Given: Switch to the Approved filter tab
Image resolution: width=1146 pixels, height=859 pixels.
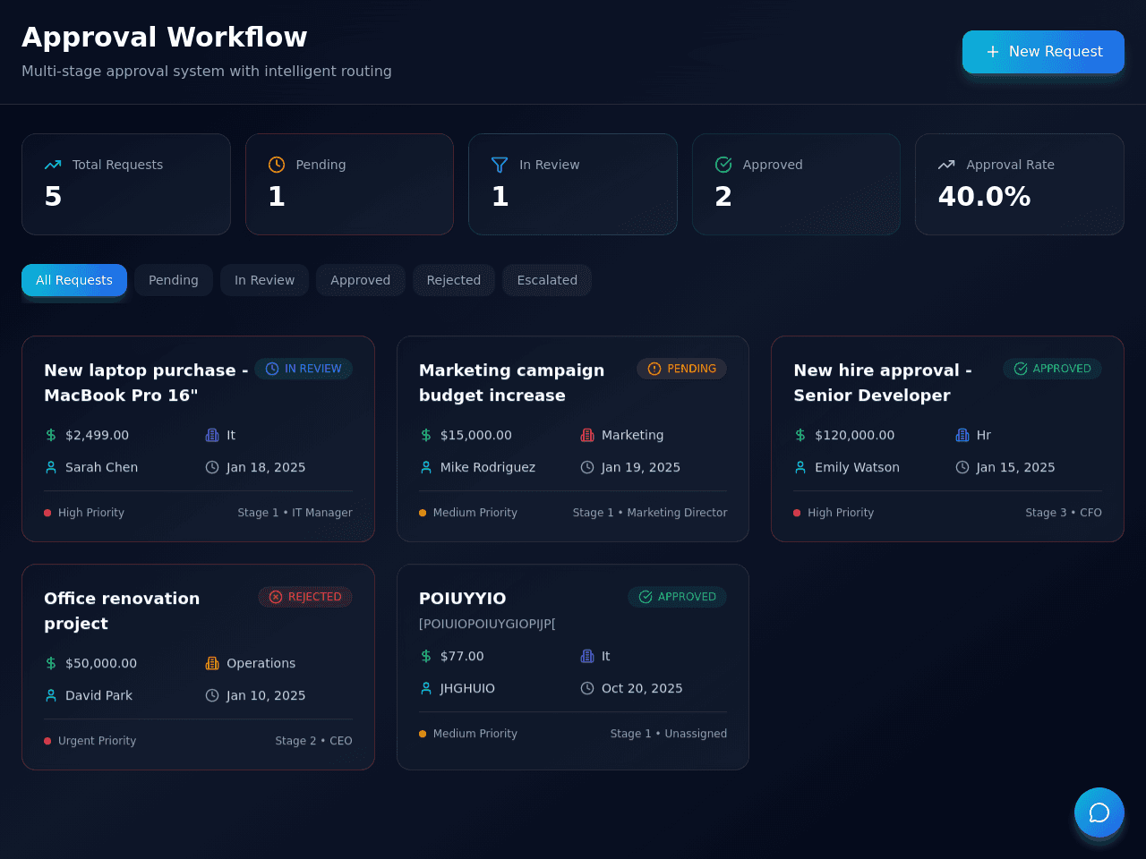Looking at the screenshot, I should pos(360,280).
